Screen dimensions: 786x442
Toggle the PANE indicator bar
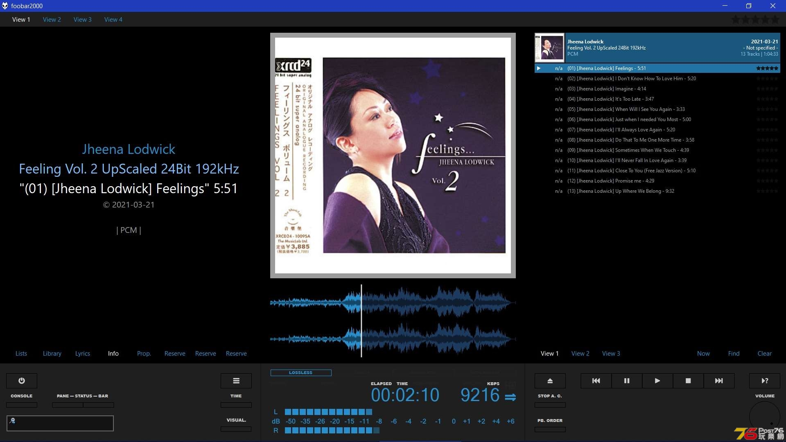pos(68,405)
